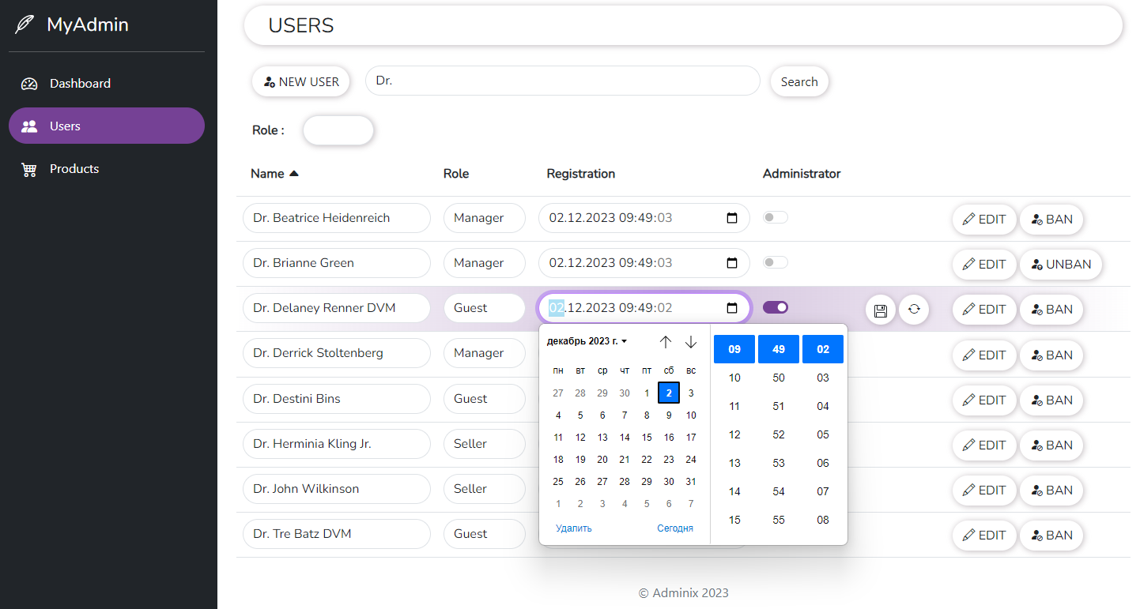Edit Dr. Delaney Renner DVM

tap(984, 310)
